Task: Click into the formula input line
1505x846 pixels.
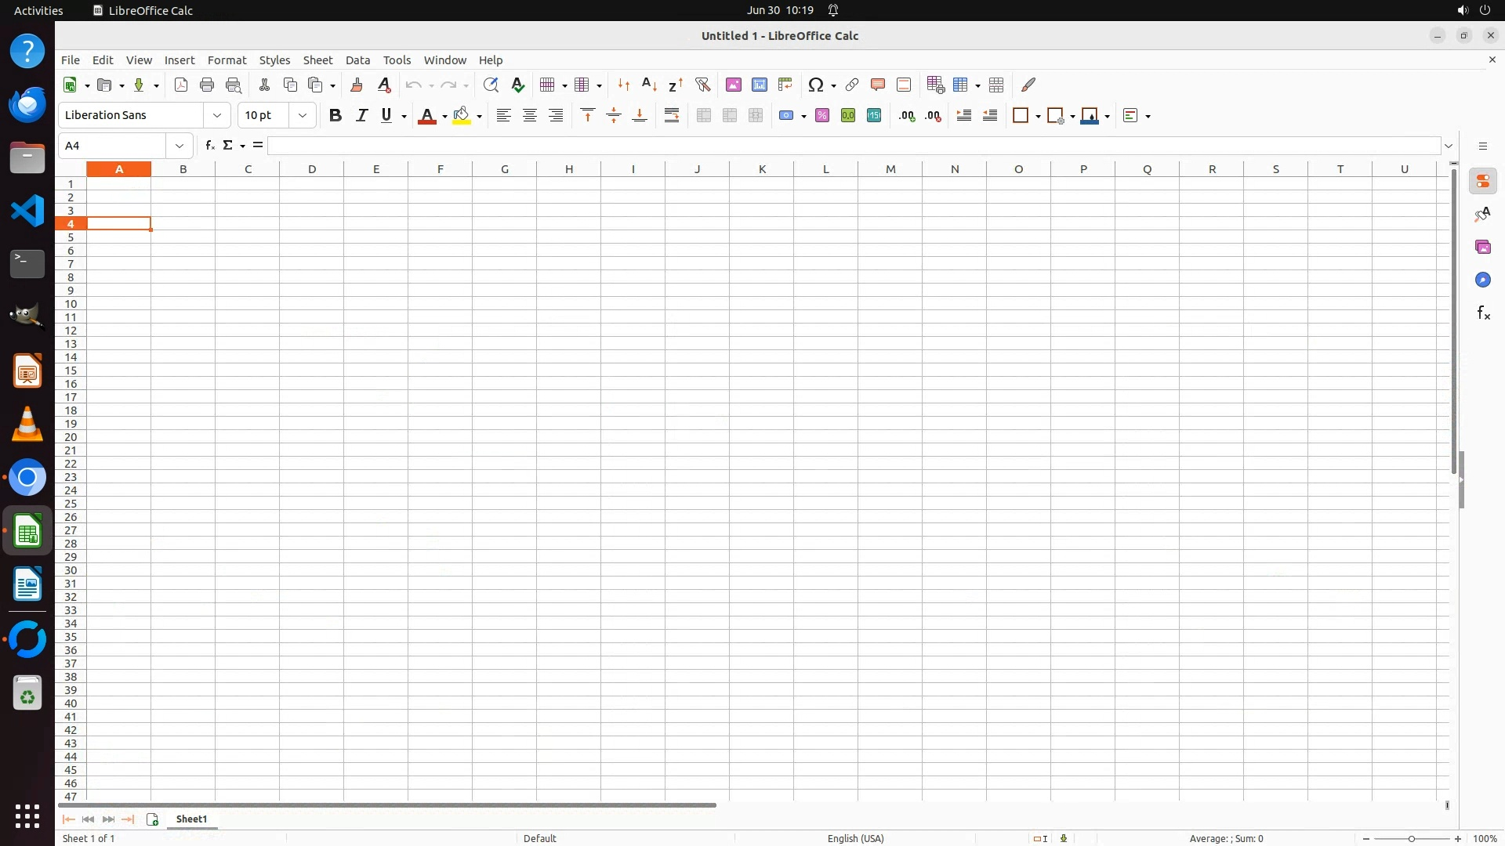Action: click(x=853, y=146)
